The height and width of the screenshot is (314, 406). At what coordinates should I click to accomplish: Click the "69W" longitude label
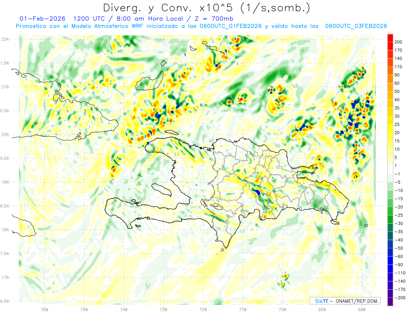[x=322, y=310]
